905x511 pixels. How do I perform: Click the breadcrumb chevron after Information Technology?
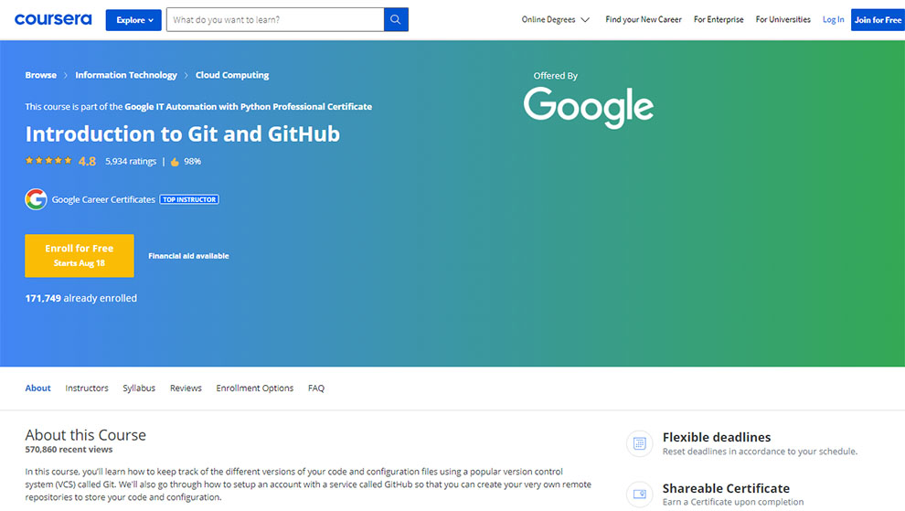tap(186, 75)
